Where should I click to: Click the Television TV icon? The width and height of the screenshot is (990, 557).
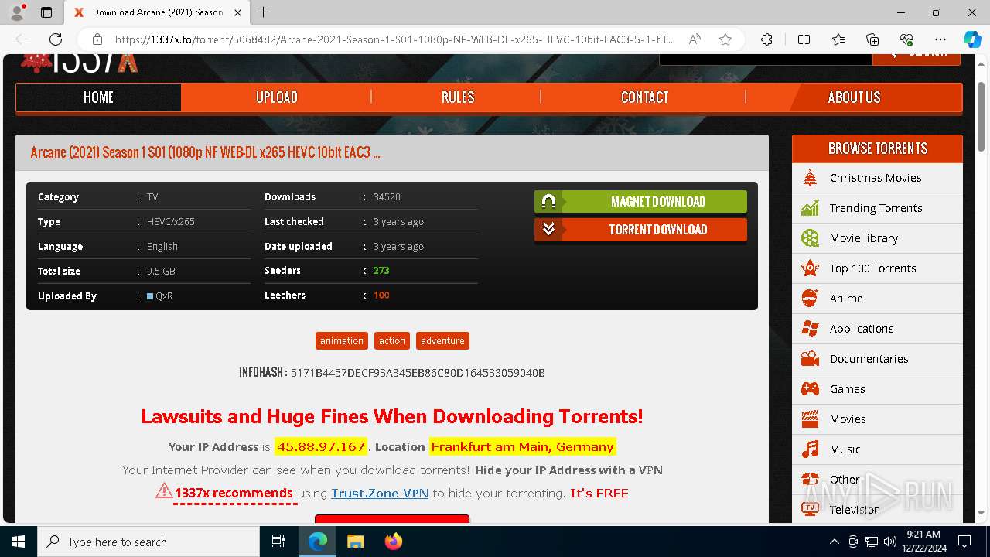(x=810, y=509)
